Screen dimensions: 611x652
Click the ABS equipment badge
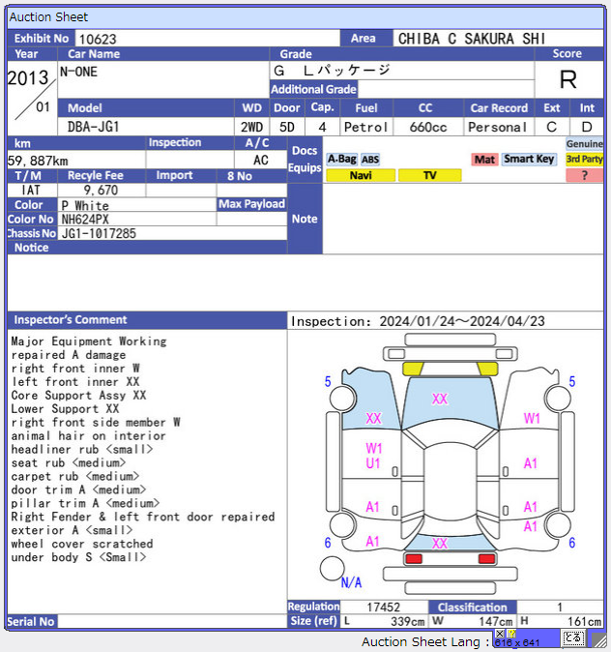370,160
